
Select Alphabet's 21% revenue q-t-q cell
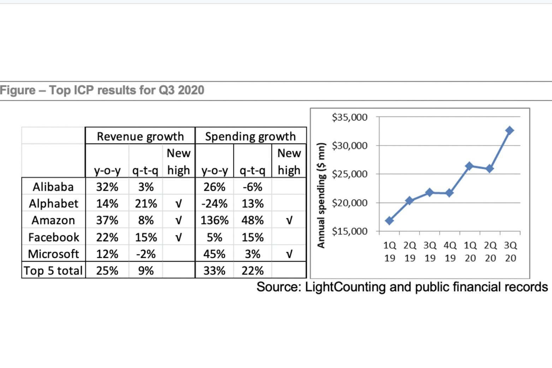(x=146, y=203)
